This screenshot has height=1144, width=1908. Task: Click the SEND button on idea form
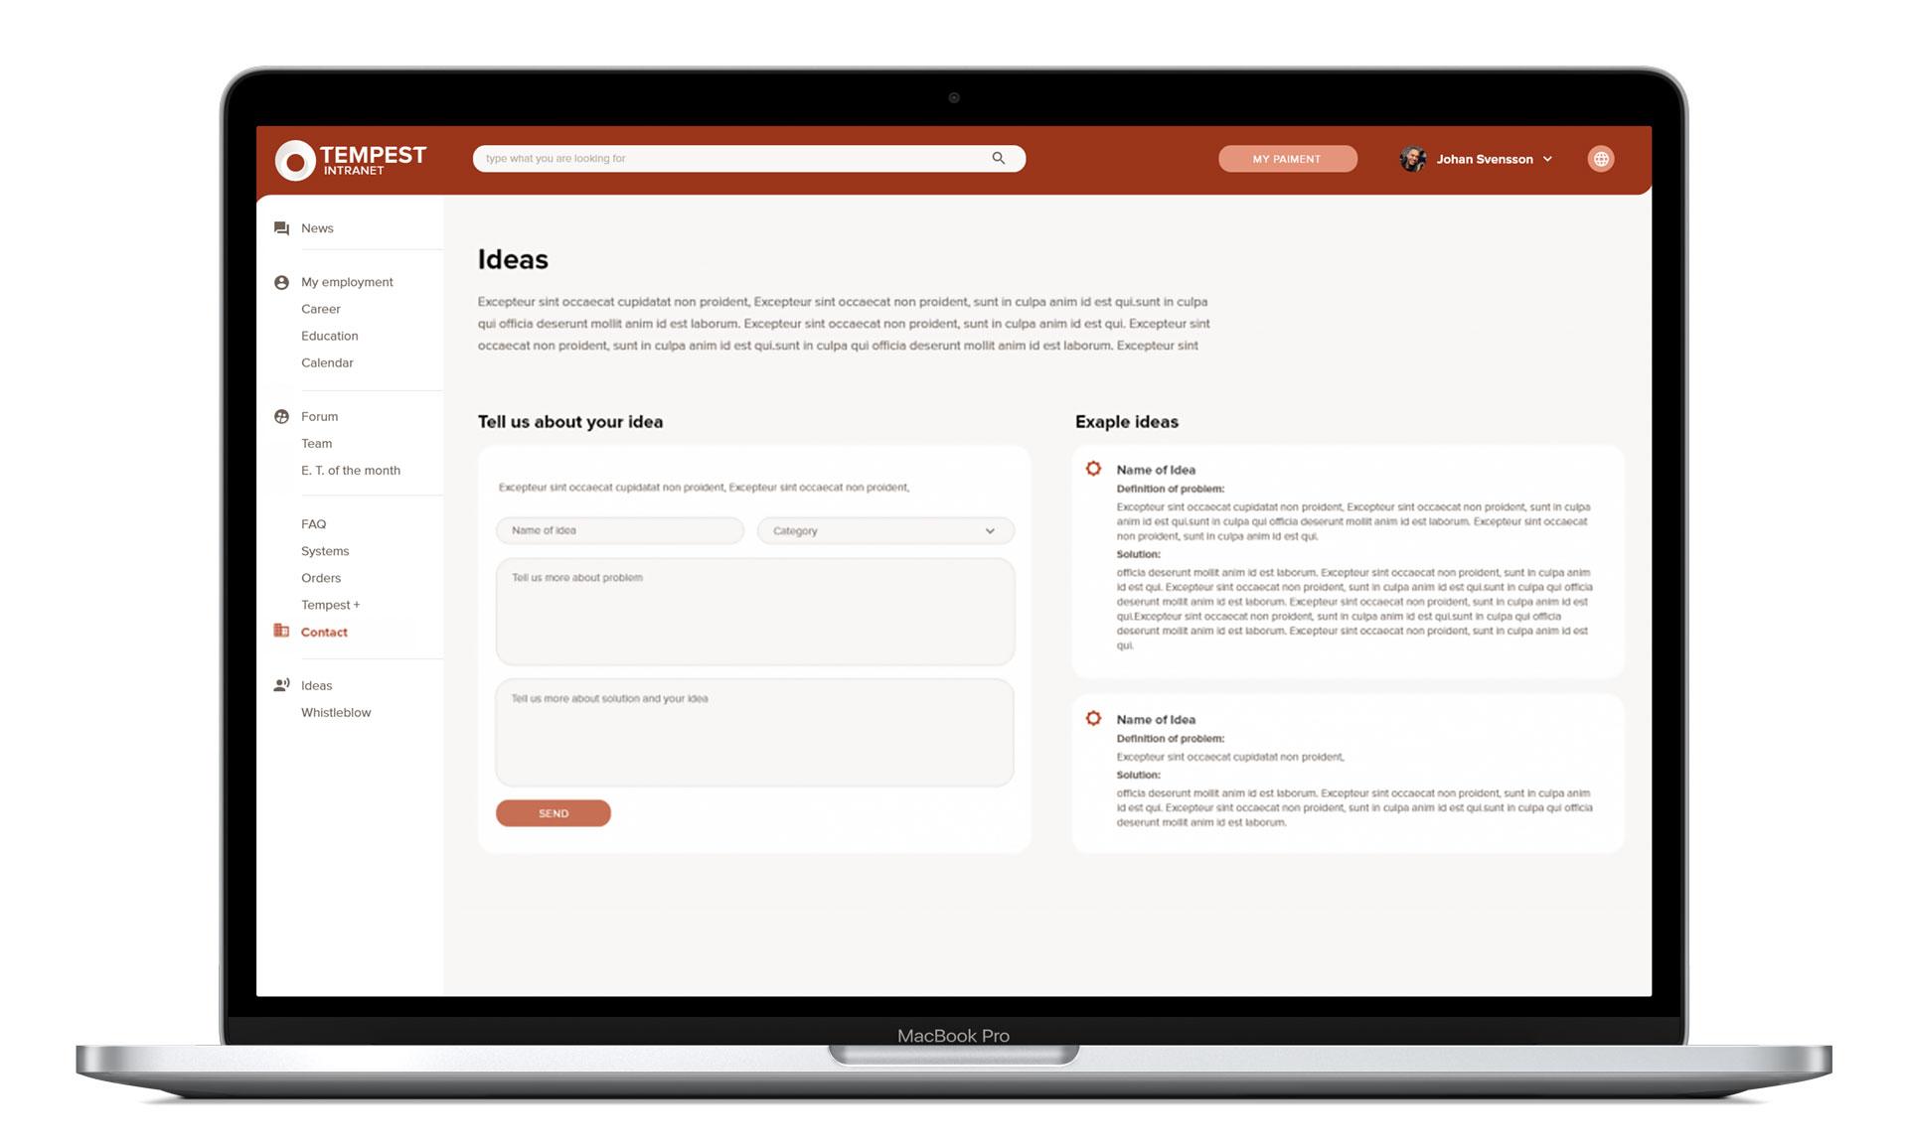(552, 811)
